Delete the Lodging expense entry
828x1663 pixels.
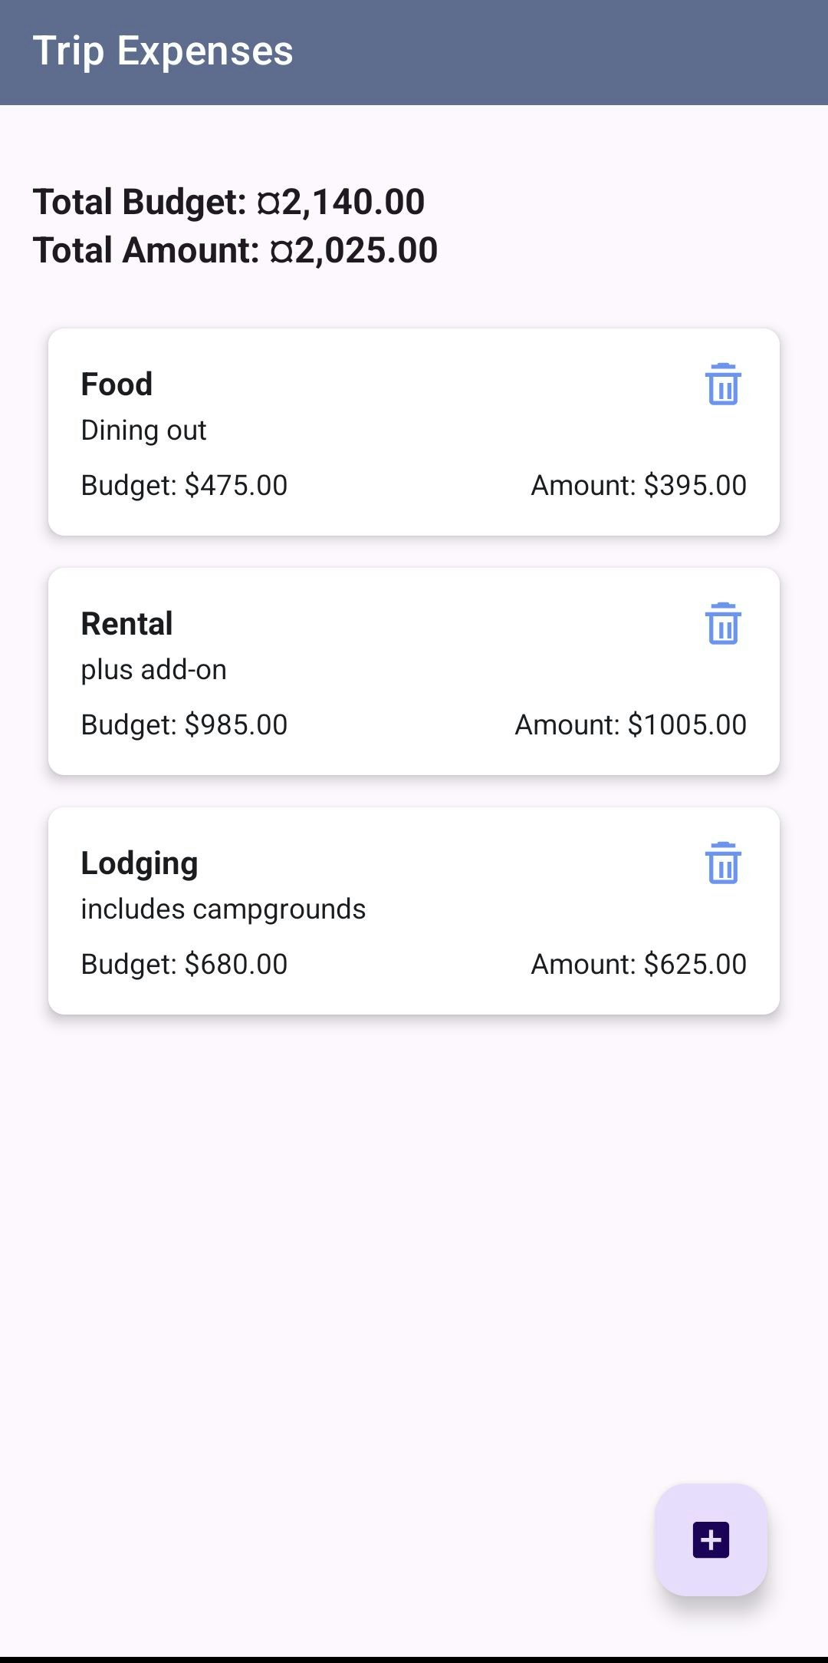click(722, 863)
